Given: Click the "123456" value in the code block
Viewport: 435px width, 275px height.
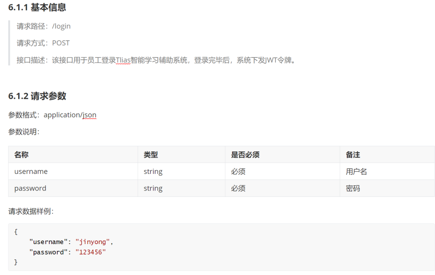Looking at the screenshot, I should 90,252.
